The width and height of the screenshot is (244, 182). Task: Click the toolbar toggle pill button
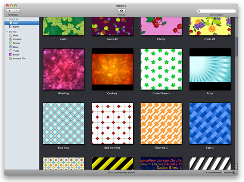click(x=234, y=6)
